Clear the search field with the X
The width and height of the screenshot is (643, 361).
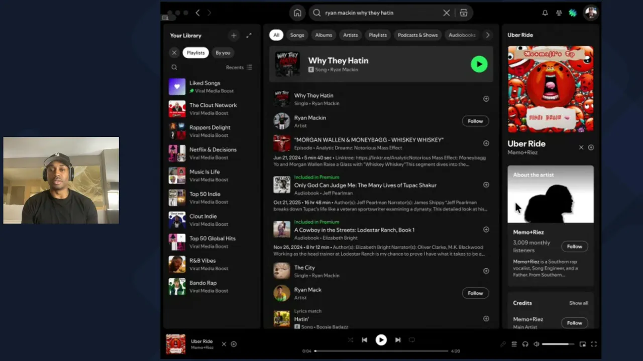(447, 13)
